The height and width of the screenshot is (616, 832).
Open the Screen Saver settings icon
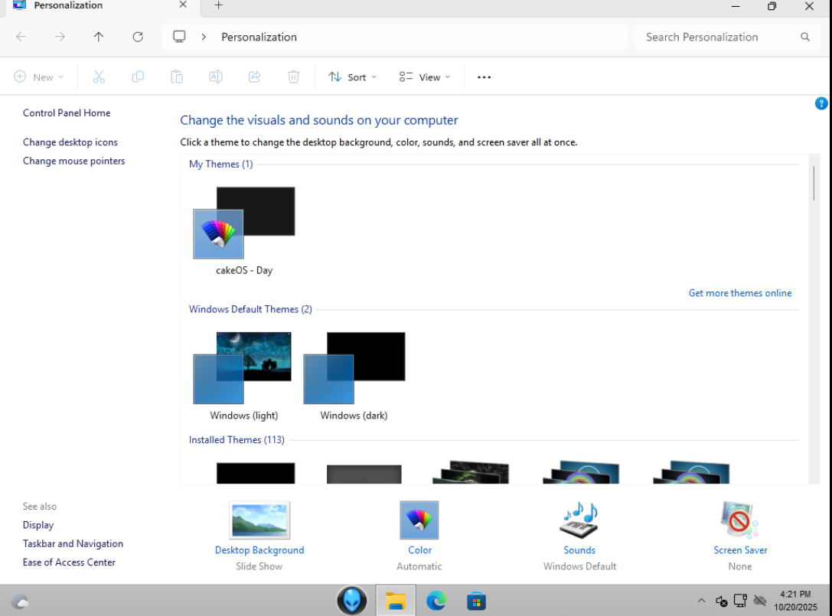click(x=739, y=521)
